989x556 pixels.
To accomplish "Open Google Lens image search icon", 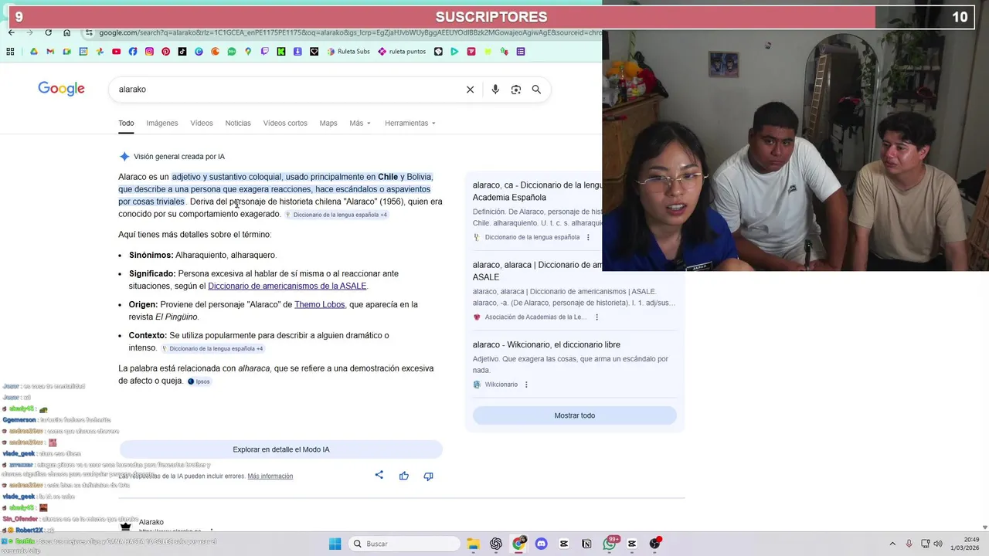I will [x=516, y=90].
